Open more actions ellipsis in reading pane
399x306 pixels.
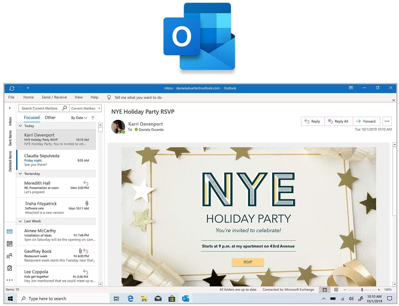click(387, 121)
